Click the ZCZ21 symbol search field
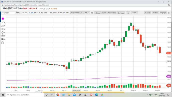 (9, 13)
